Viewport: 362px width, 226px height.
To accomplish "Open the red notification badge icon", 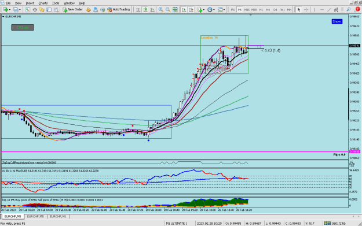I will coord(357,9).
